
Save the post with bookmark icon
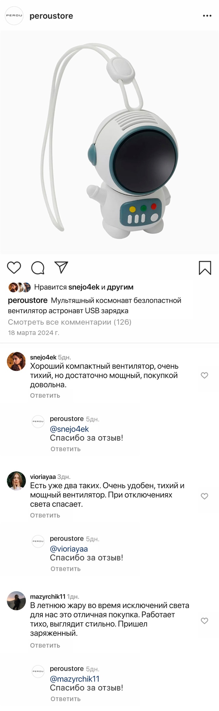click(205, 268)
